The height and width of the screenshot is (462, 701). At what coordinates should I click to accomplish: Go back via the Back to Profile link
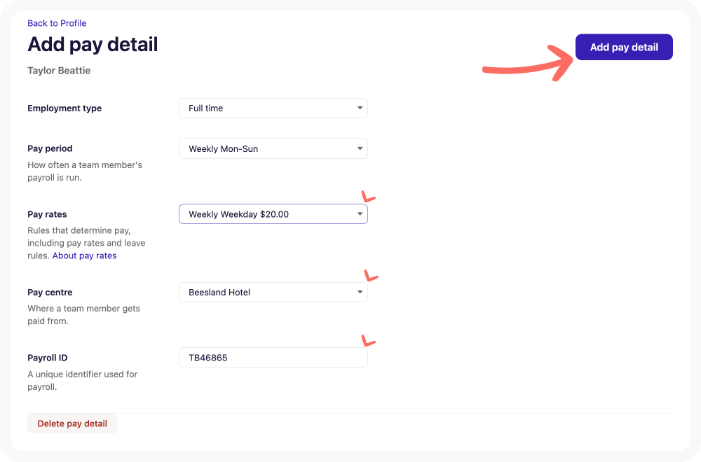[x=57, y=23]
